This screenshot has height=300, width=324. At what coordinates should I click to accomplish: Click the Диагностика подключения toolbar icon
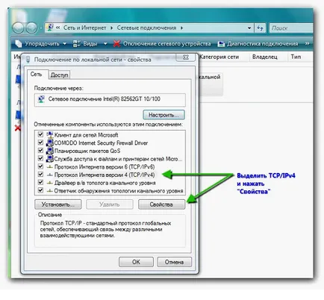[x=221, y=44]
